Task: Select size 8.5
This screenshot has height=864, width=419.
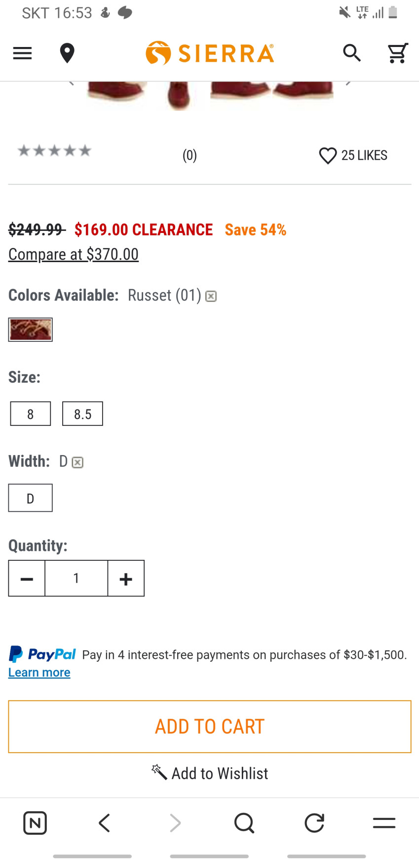Action: point(82,413)
